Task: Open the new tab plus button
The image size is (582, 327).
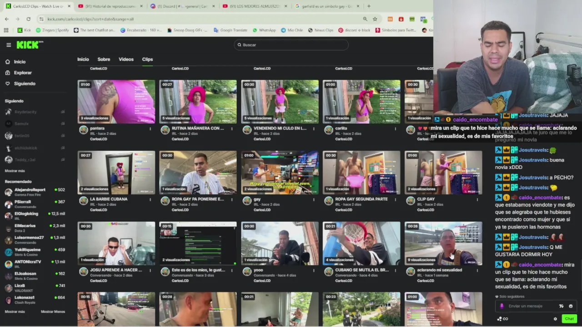Action: (369, 6)
